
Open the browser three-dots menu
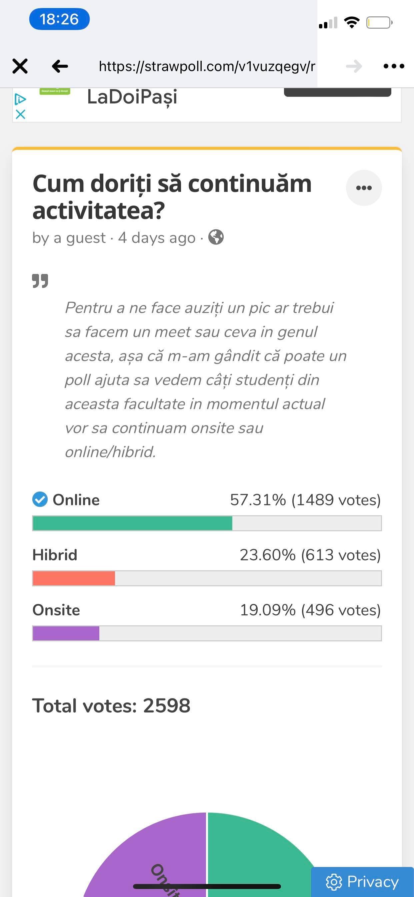coord(393,66)
